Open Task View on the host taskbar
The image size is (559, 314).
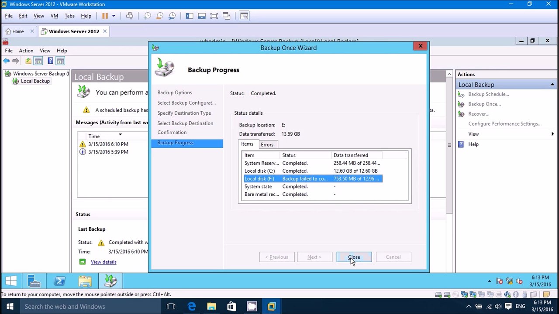pyautogui.click(x=171, y=307)
